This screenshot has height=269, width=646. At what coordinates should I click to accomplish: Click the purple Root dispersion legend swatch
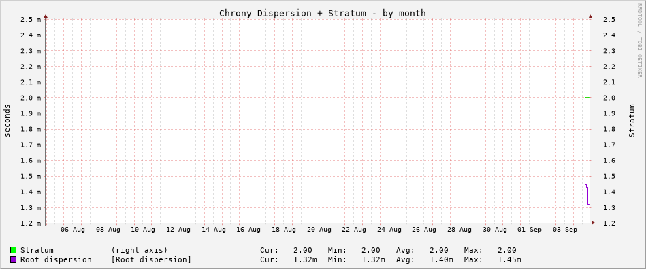[x=14, y=260]
